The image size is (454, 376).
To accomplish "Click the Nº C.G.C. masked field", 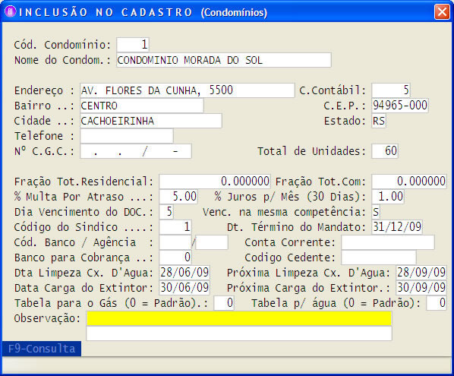I will pyautogui.click(x=136, y=151).
